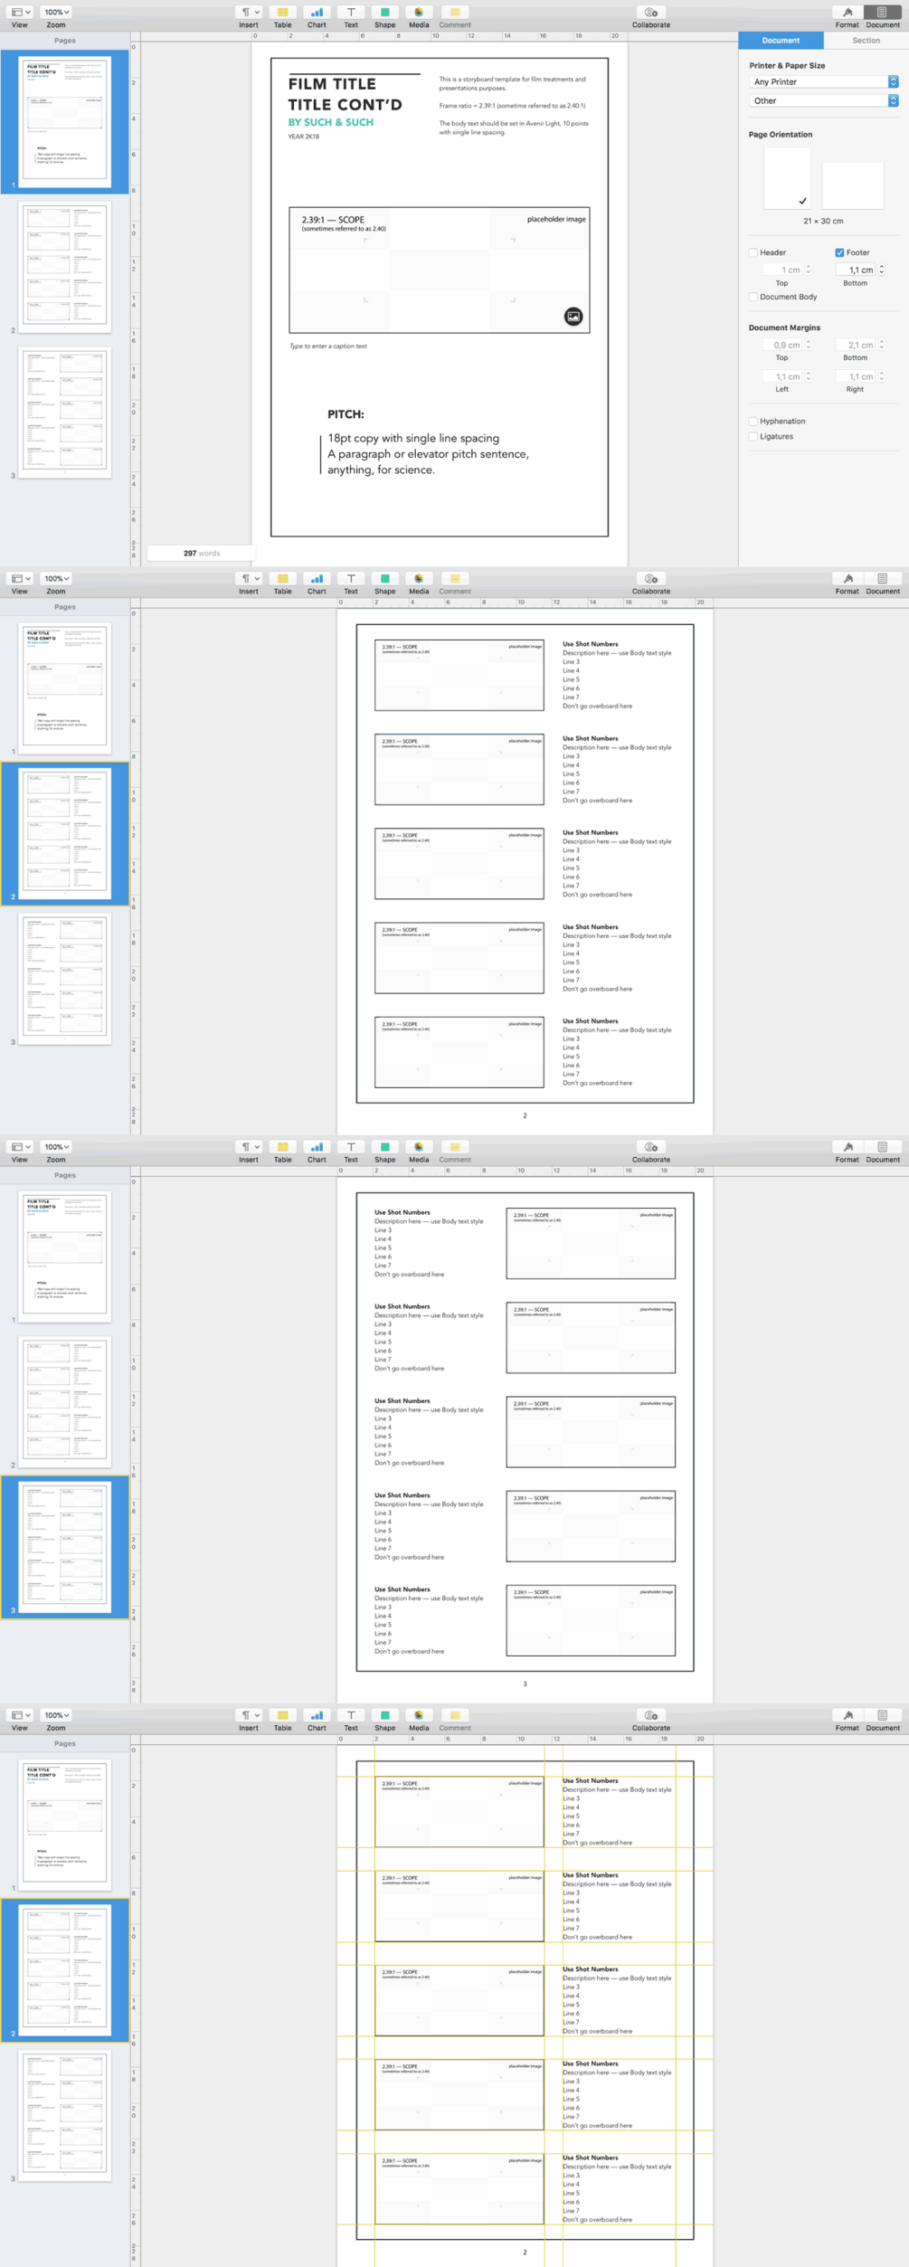Click the 297 words counter
This screenshot has height=2267, width=909.
[x=202, y=553]
